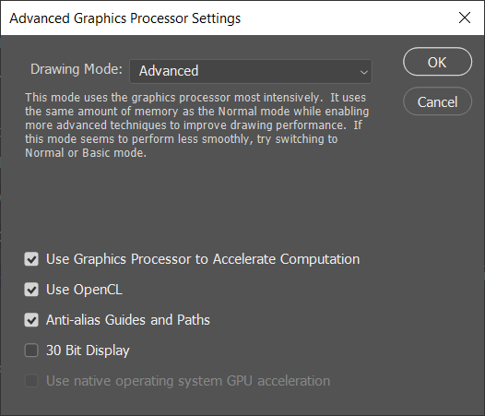Click the 'Anti-alias Guides and Paths' label
485x416 pixels.
128,320
